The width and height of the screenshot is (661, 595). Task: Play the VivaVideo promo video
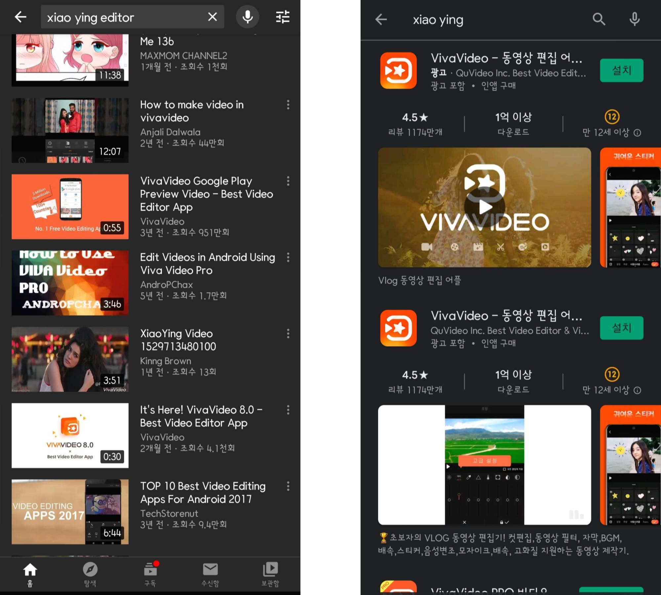point(485,207)
